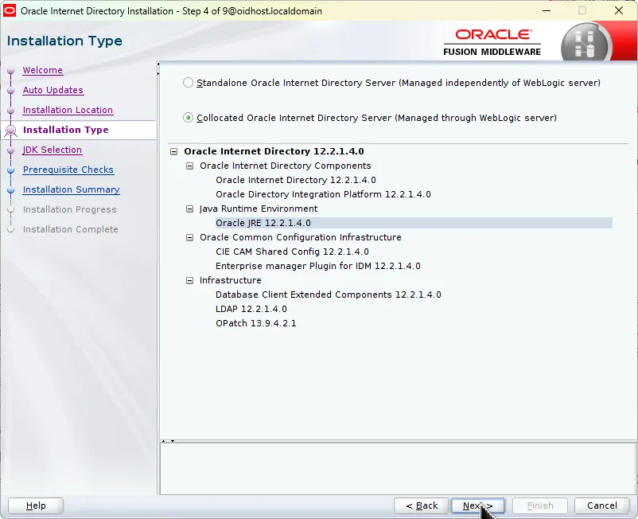Select the Installation Type step
This screenshot has width=638, height=519.
click(66, 130)
